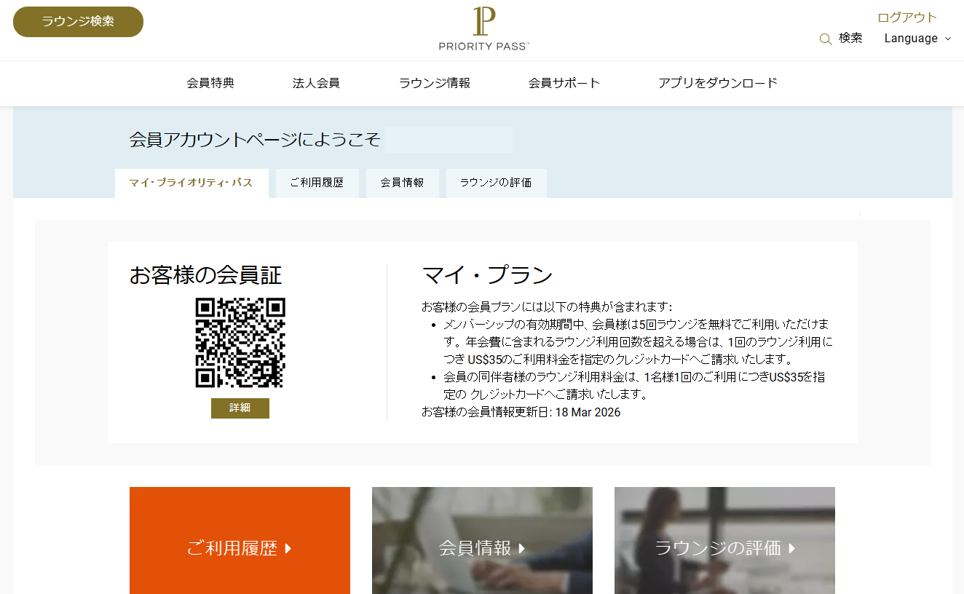Open the 会員情報 image tile
Screen dimensions: 964x594
[x=482, y=541]
